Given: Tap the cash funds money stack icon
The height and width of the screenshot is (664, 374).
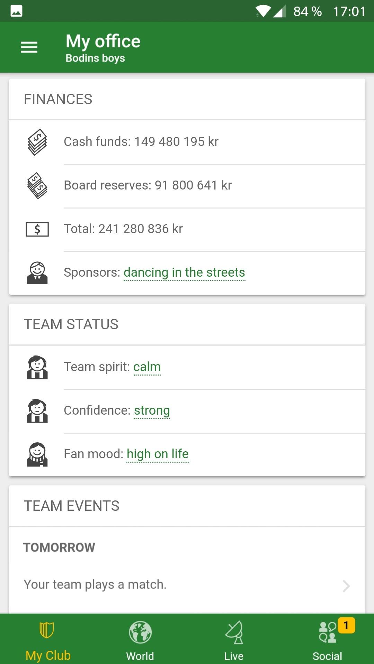Looking at the screenshot, I should coord(37,142).
